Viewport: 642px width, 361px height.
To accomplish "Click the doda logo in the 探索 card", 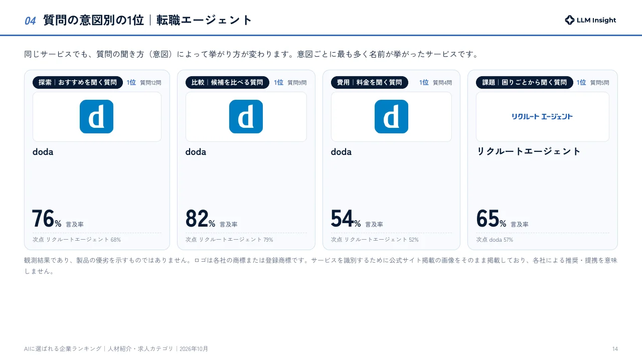I will (96, 116).
